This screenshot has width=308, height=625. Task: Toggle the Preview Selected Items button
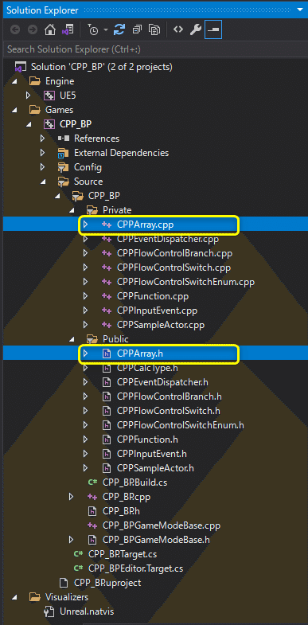coord(213,30)
